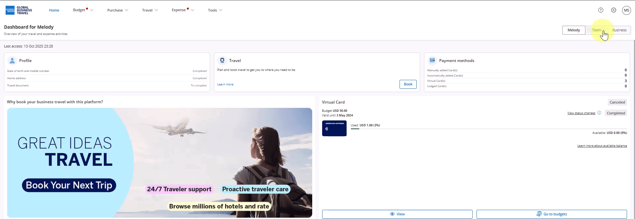Image resolution: width=635 pixels, height=219 pixels.
Task: Click the Profile person icon
Action: (12, 61)
